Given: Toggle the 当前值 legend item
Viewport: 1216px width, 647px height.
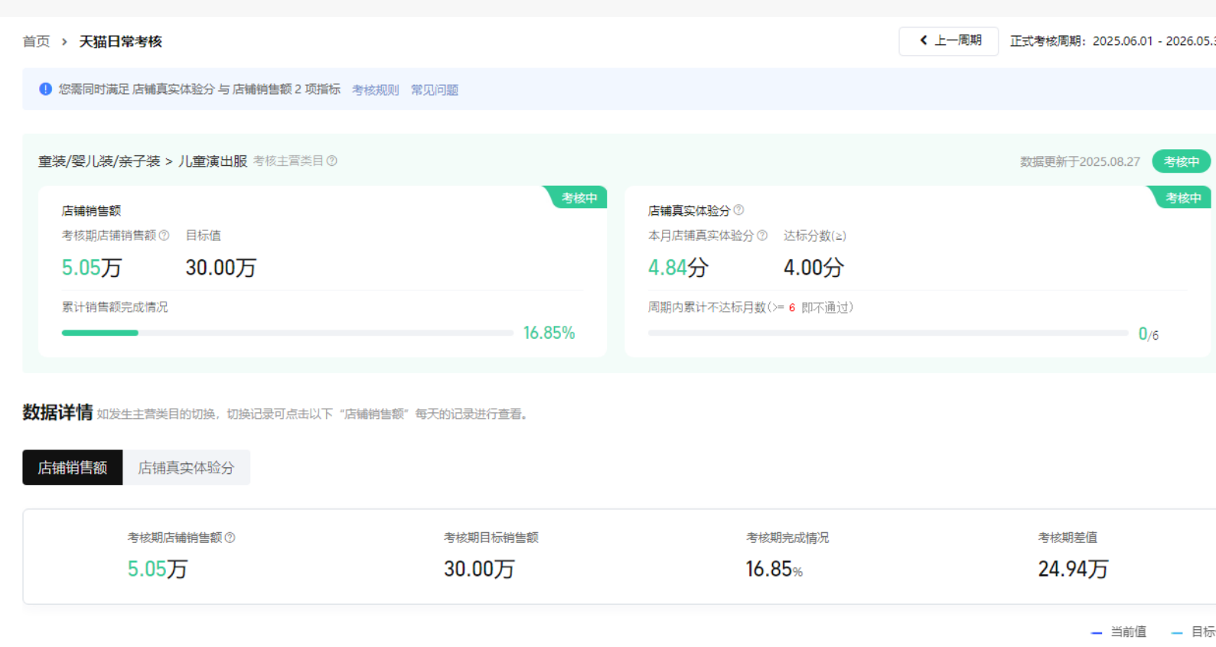Looking at the screenshot, I should (1119, 632).
